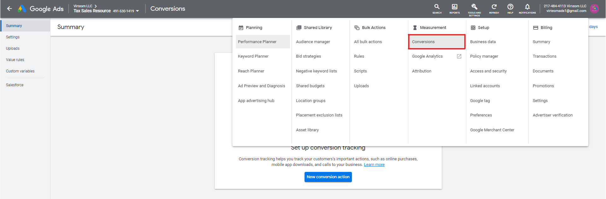Screen dimensions: 606x199
Task: Choose Linked accounts under Setup
Action: click(x=485, y=86)
